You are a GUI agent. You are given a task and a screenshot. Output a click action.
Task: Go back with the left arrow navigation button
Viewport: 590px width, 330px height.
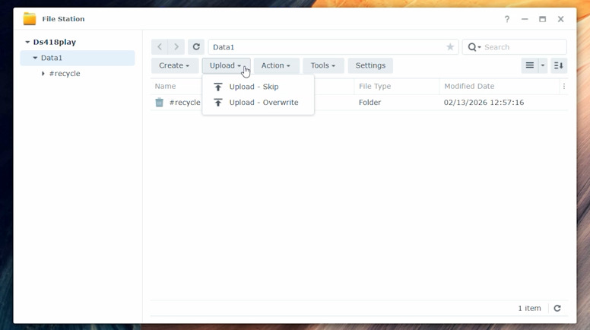(x=160, y=47)
